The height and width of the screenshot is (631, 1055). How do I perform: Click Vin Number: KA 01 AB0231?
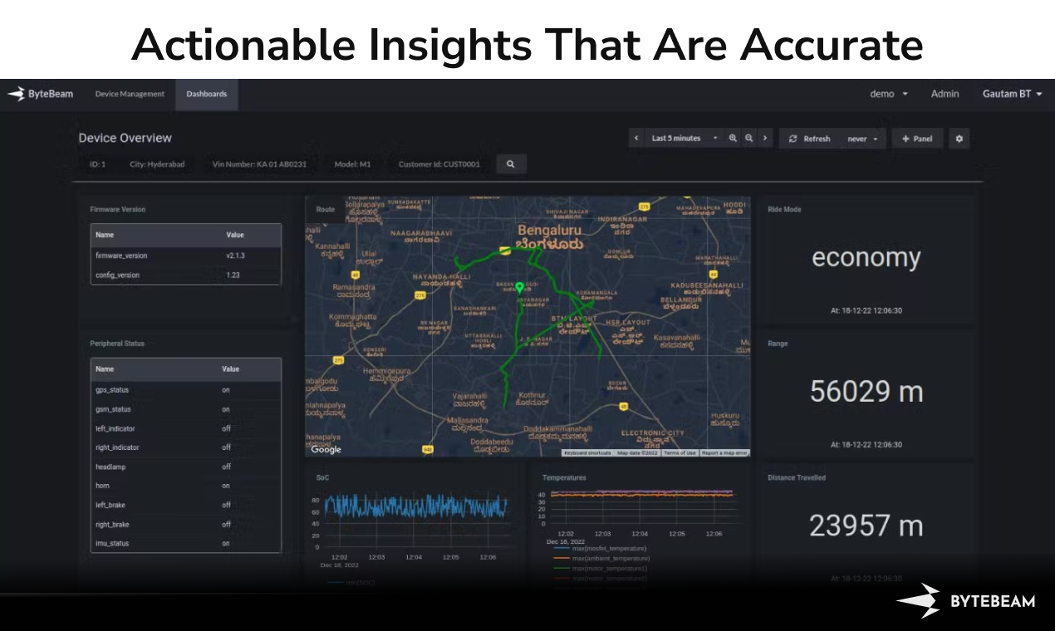(260, 164)
